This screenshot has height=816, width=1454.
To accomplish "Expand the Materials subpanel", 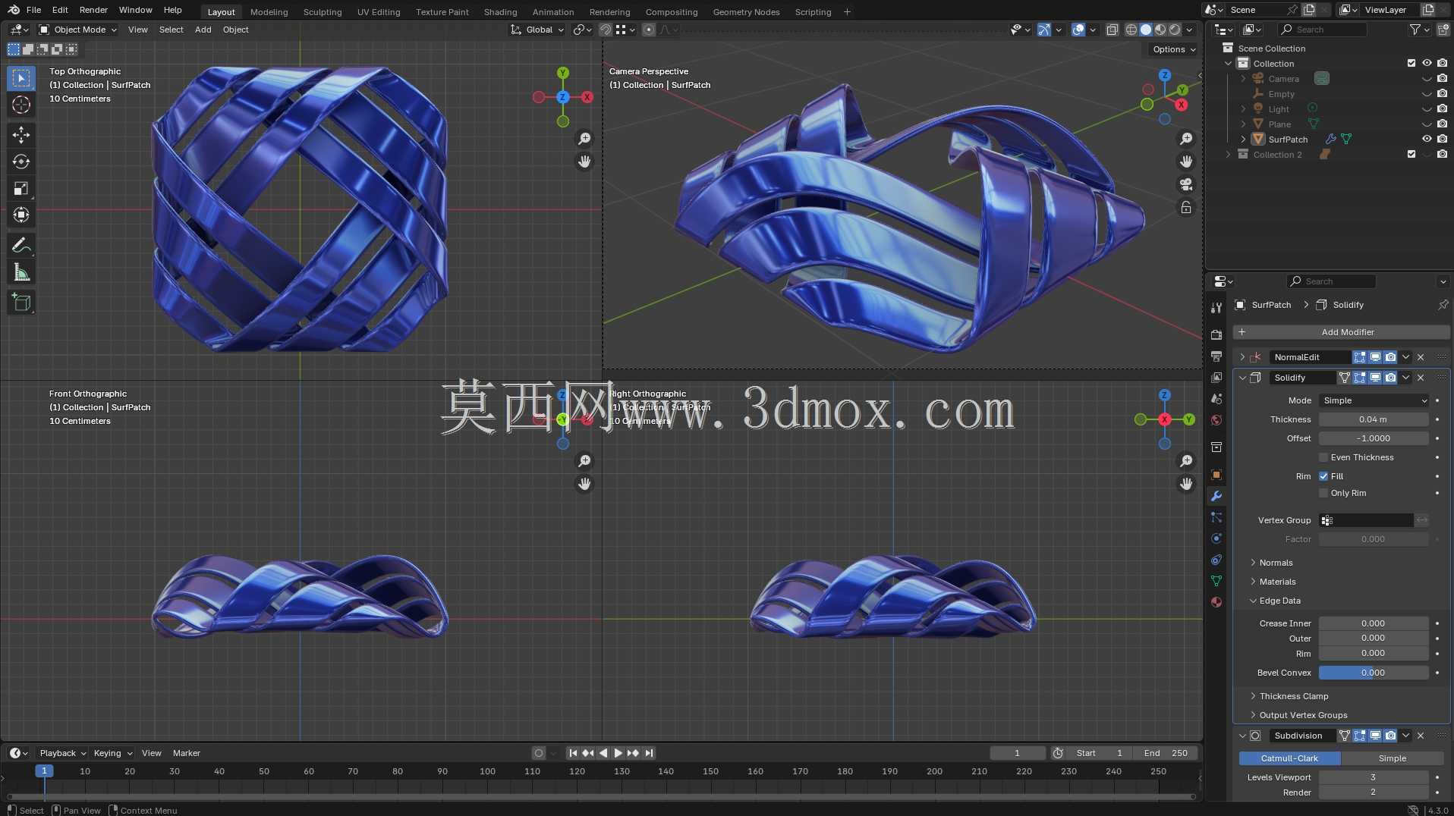I will [1253, 582].
